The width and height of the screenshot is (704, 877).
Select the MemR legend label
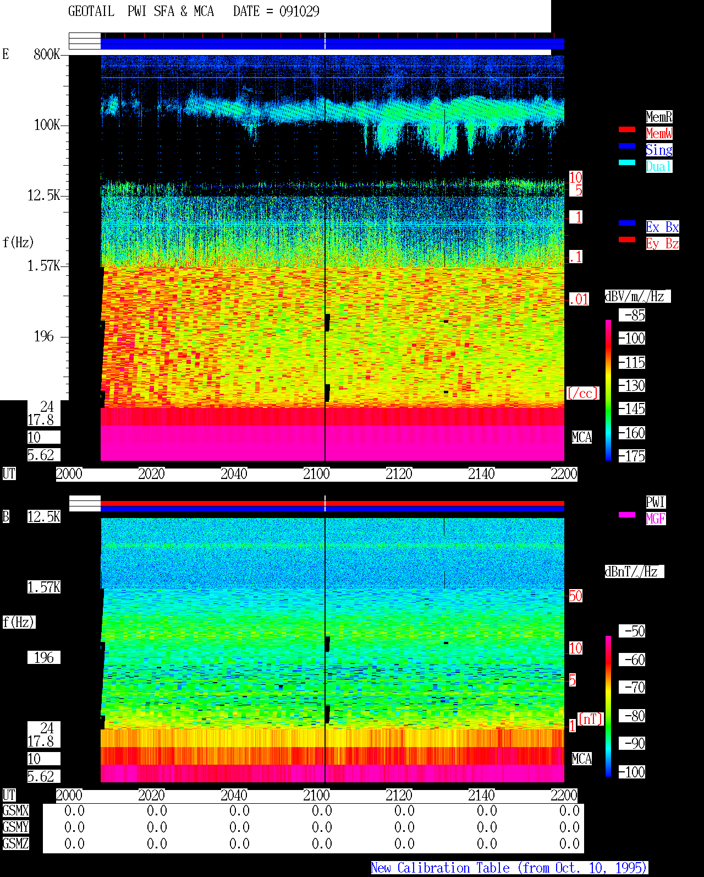659,117
